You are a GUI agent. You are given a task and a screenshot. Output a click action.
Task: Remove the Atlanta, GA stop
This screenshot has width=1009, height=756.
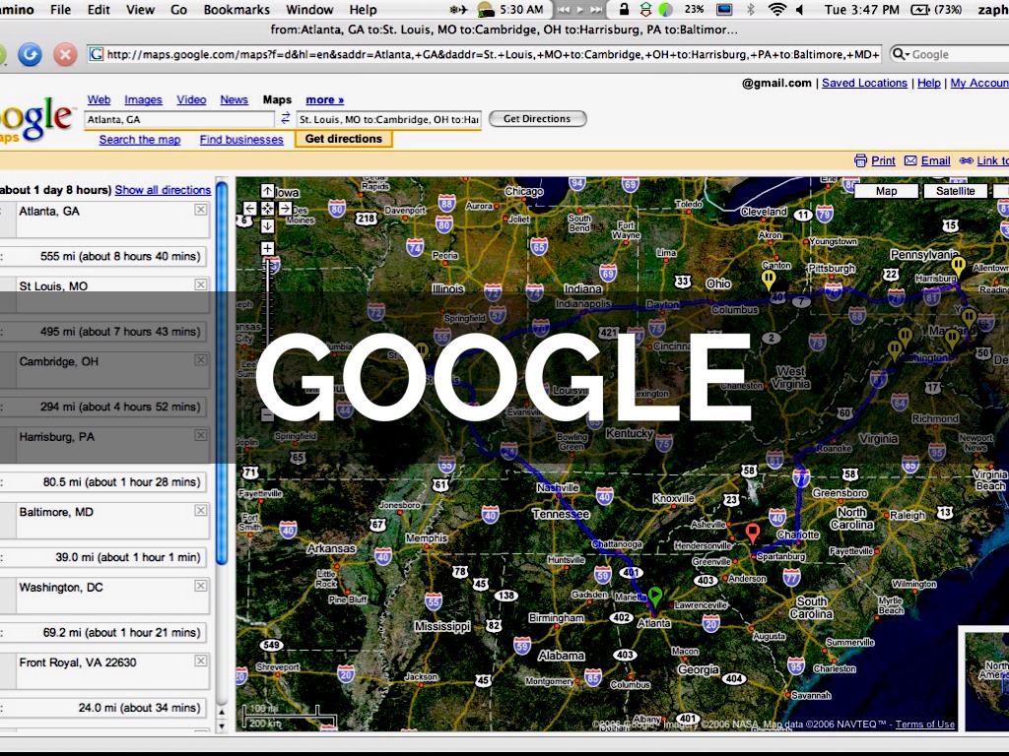point(201,210)
